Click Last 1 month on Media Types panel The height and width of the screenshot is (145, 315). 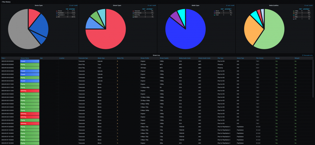230,6
